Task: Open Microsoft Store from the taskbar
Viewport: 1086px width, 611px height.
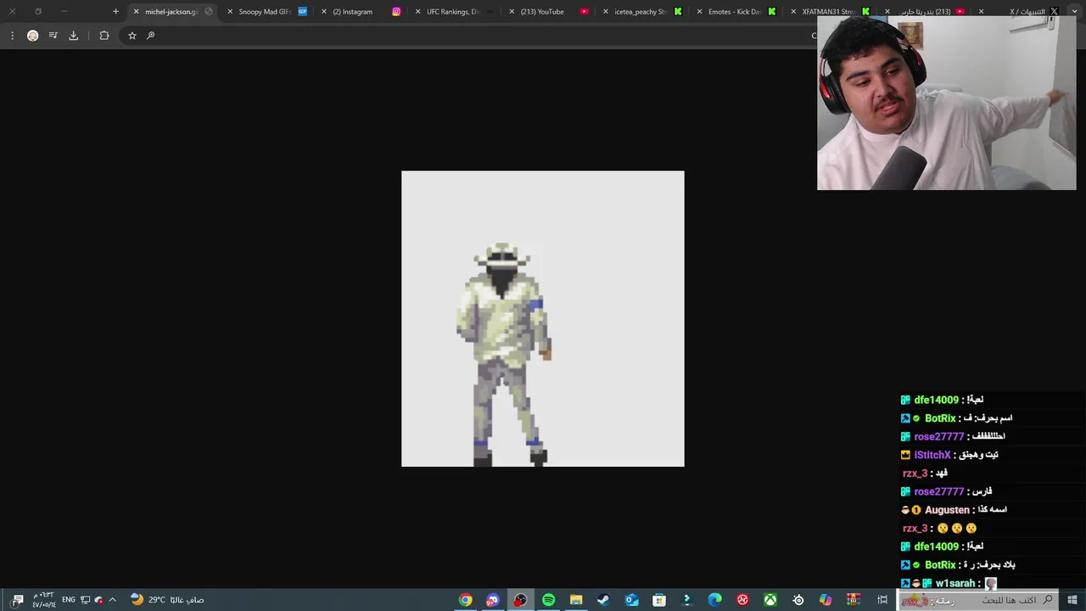Action: click(x=659, y=600)
